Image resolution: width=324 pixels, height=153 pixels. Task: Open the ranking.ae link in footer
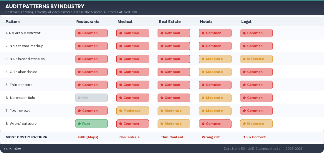click(12, 149)
